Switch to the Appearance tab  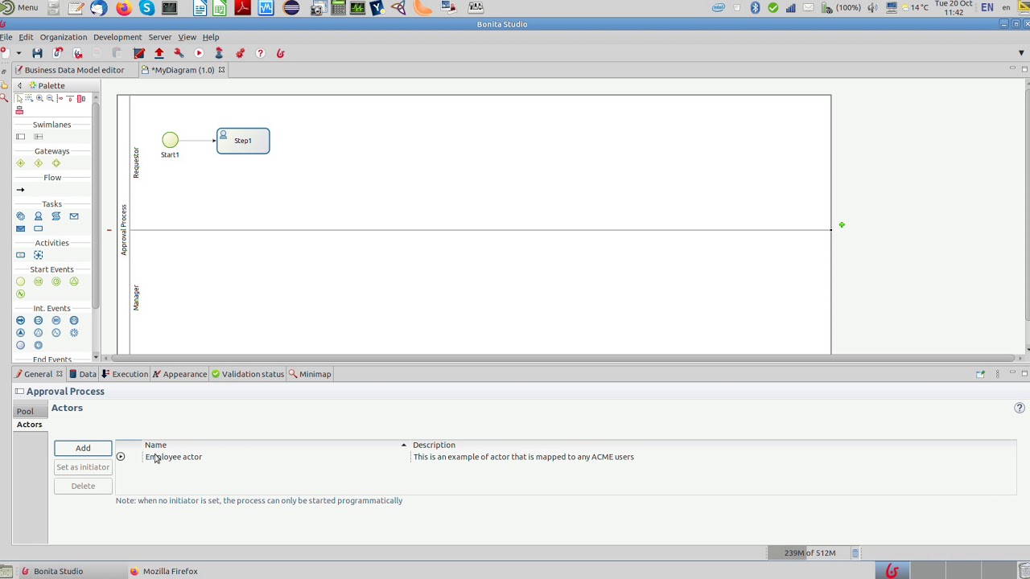[180, 374]
